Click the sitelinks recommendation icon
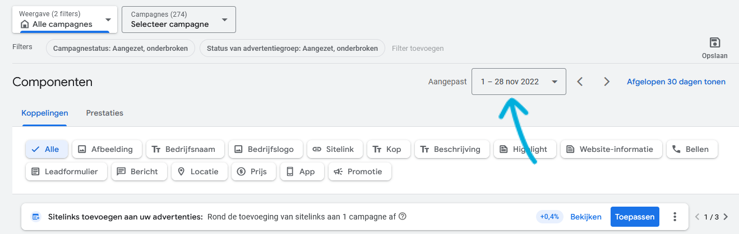The height and width of the screenshot is (234, 739). (36, 217)
